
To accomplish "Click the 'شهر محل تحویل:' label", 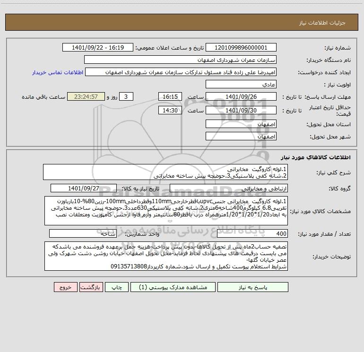I will (330, 137).
